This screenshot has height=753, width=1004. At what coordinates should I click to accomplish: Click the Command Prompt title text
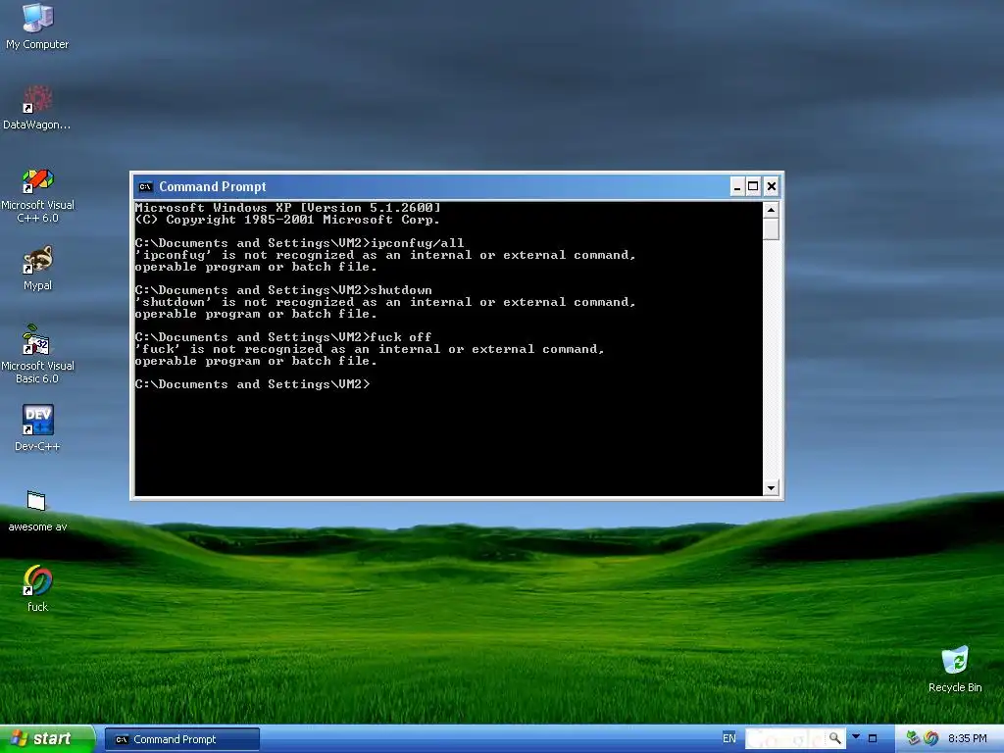(x=213, y=187)
